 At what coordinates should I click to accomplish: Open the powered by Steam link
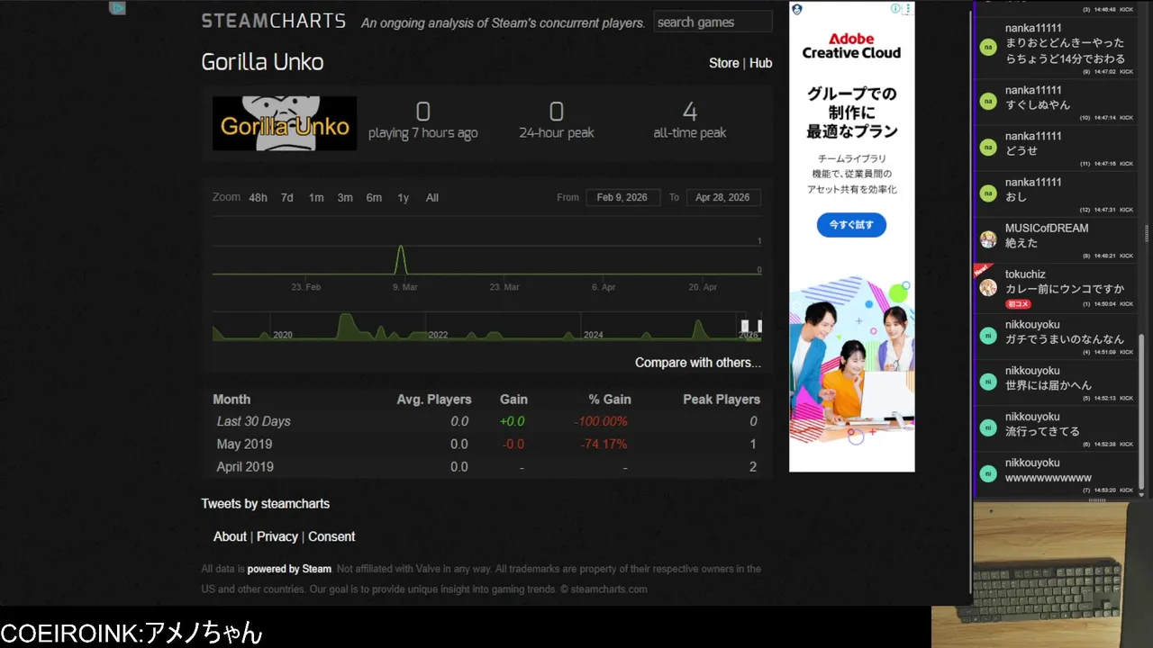(x=289, y=569)
